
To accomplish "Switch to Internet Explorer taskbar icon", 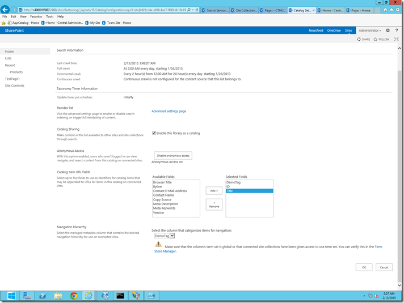I will tap(89, 296).
